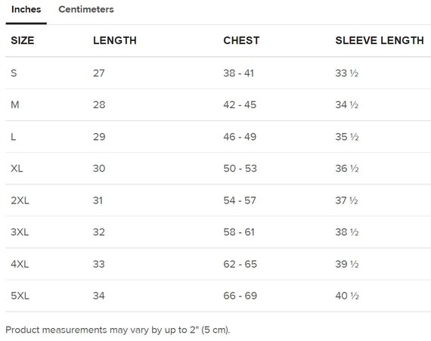The height and width of the screenshot is (341, 431).
Task: Click the CHEST column header
Action: (241, 40)
